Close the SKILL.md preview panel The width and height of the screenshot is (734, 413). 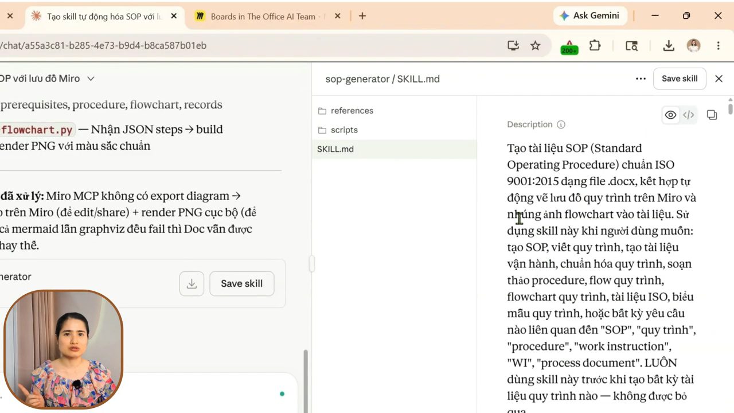[719, 79]
